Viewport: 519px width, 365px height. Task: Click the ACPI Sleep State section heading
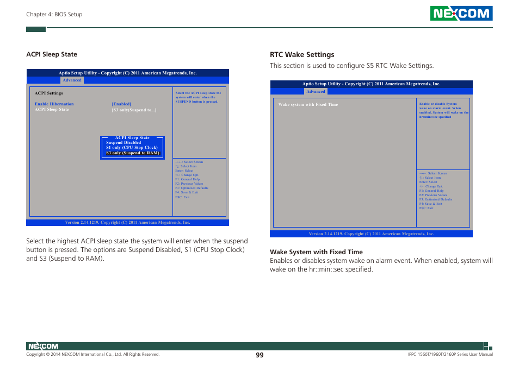tap(52, 54)
